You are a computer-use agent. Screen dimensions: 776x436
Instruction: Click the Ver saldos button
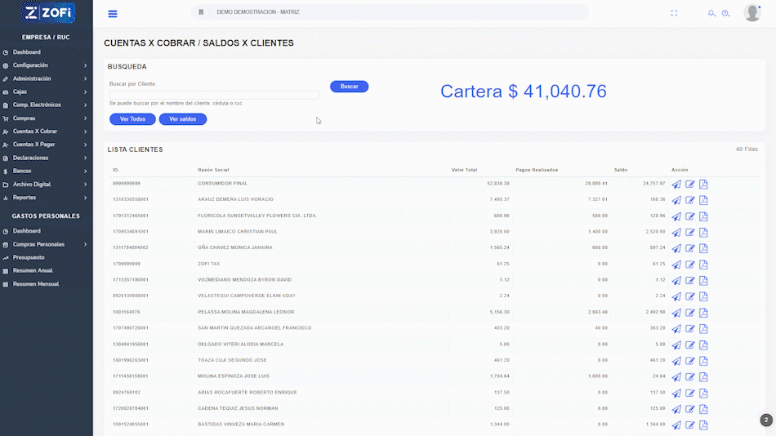(x=183, y=119)
